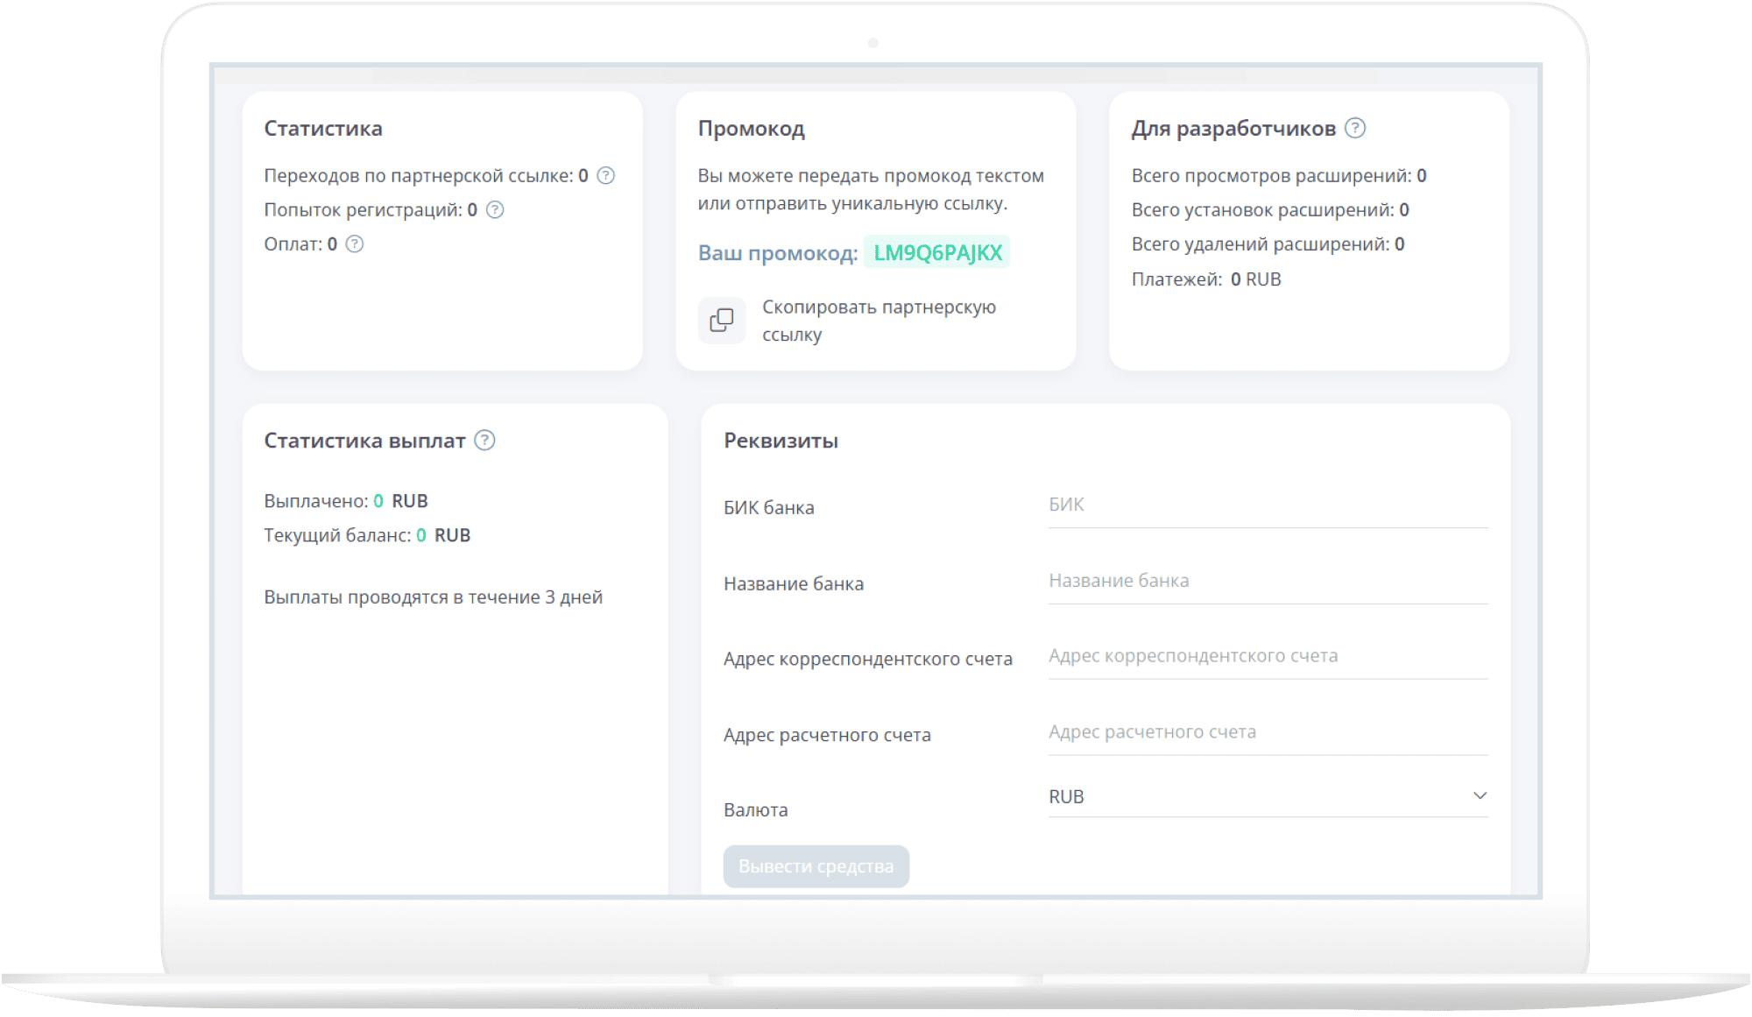The image size is (1752, 1017).
Task: Click the Текущий баланс amount
Action: coord(421,535)
